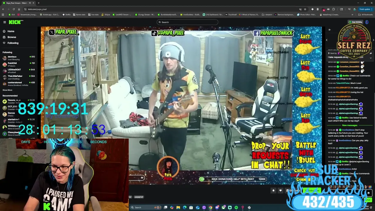This screenshot has height=211, width=375.
Task: Open File Explorer from the taskbar
Action: tap(178, 207)
